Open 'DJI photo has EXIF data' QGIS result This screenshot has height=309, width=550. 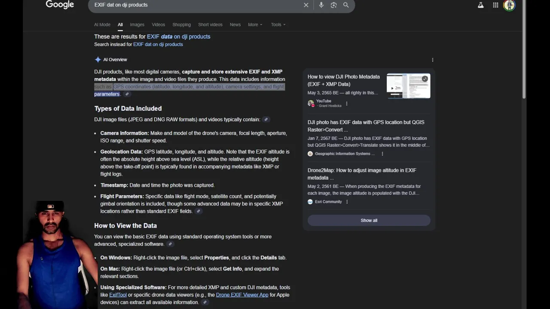point(366,126)
